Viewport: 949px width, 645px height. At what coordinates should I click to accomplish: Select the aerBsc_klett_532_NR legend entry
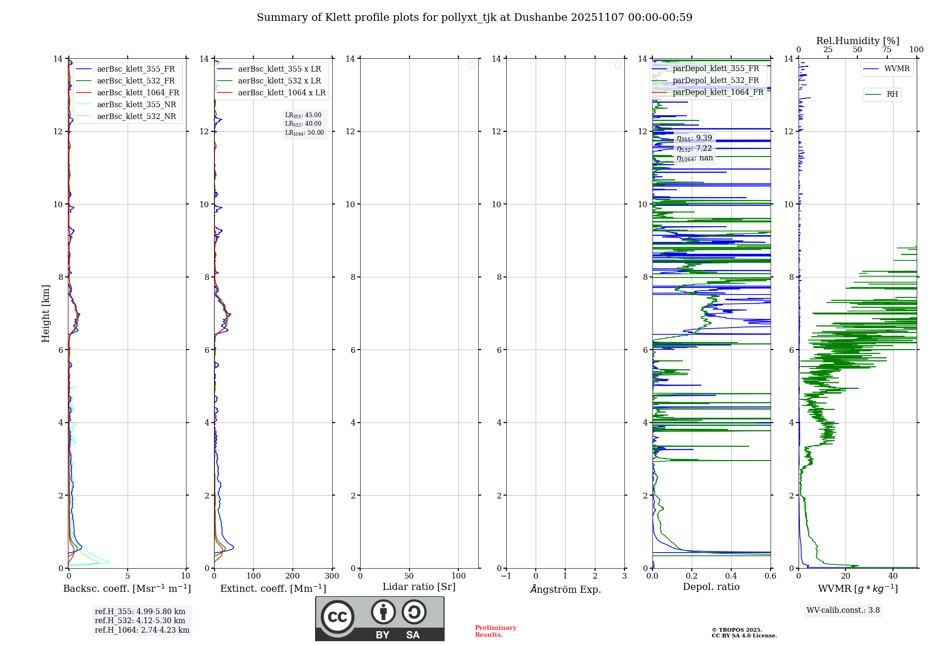136,117
